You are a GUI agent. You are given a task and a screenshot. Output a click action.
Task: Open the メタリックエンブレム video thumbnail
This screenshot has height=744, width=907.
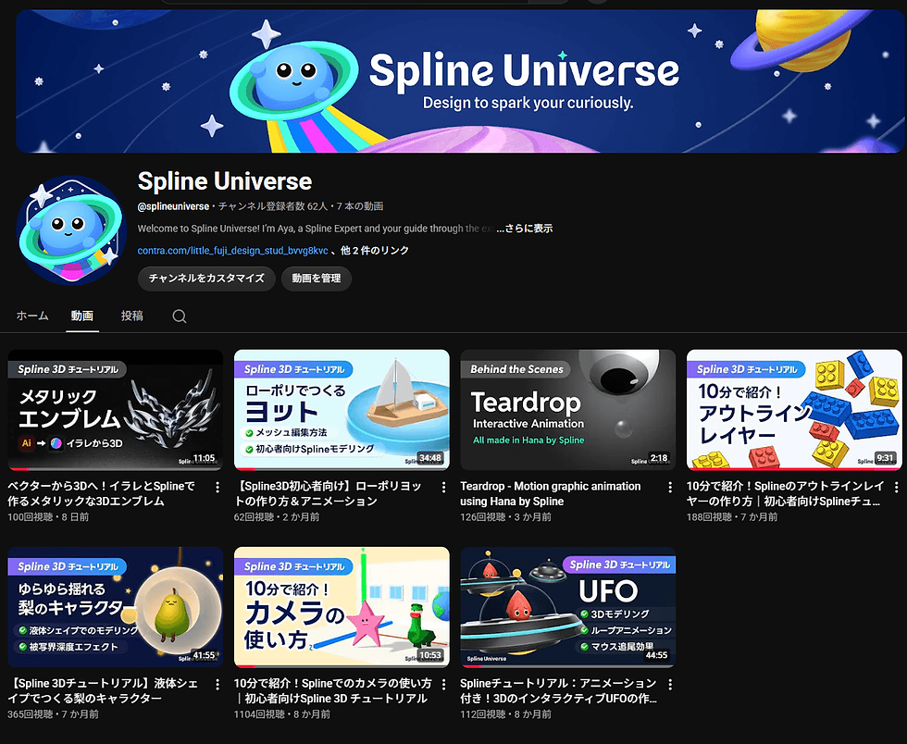point(115,410)
